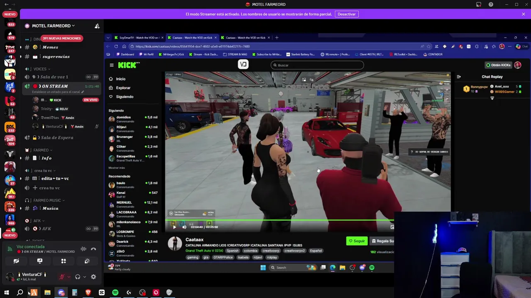Image resolution: width=531 pixels, height=298 pixels.
Task: Open Siguiendo in Kick sidebar
Action: tap(124, 97)
